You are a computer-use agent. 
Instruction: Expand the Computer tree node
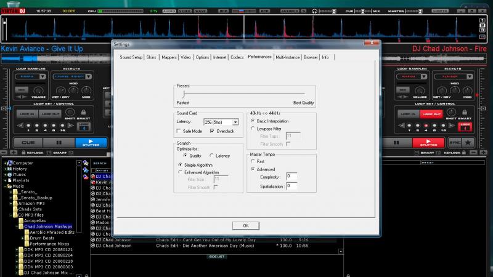(x=5, y=163)
